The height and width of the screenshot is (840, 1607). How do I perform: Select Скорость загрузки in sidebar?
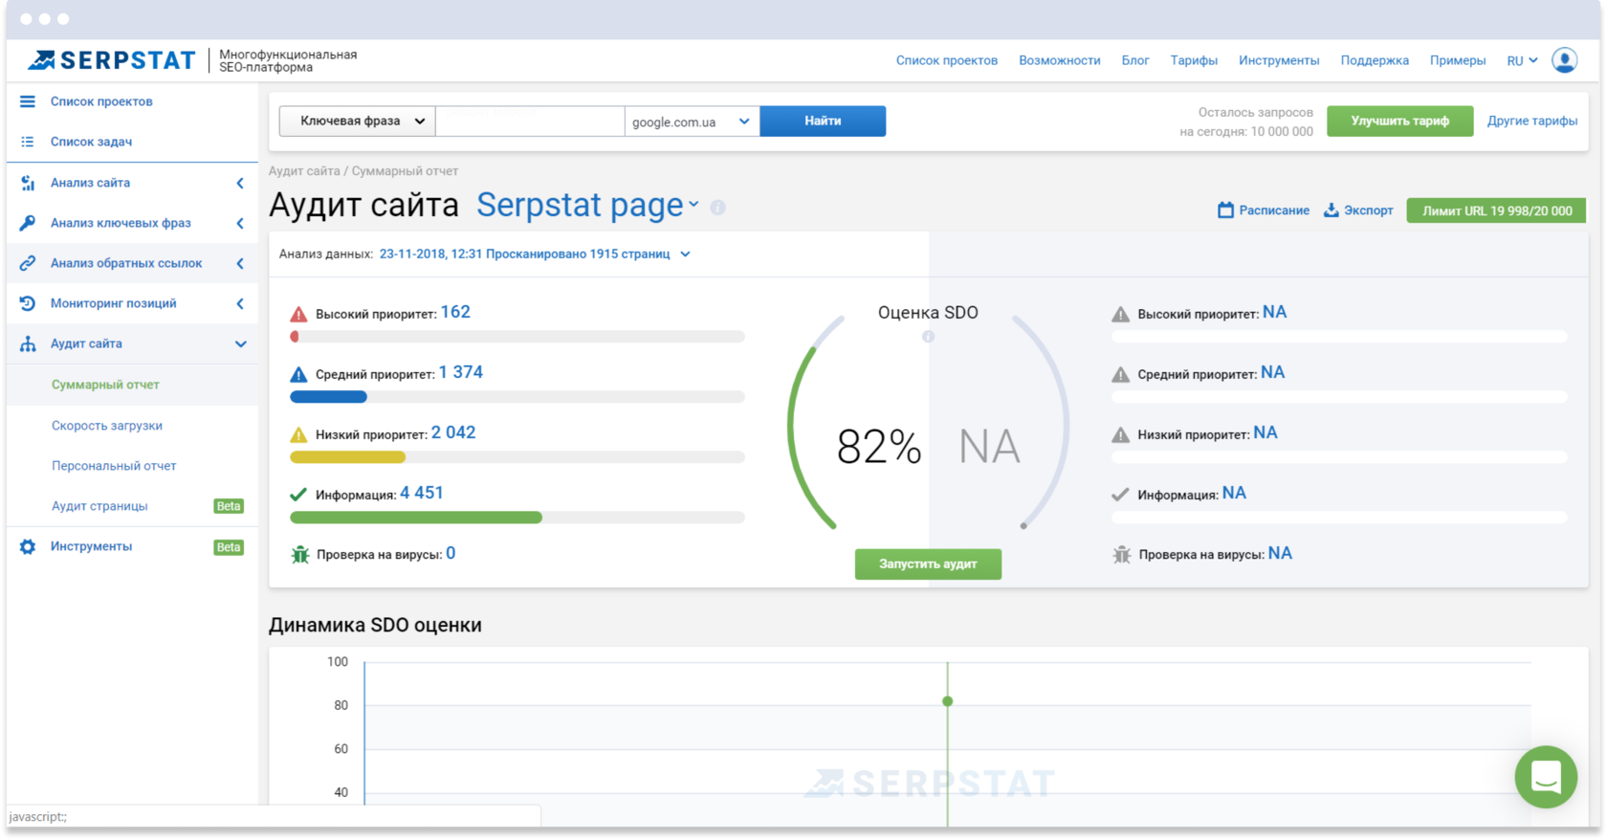107,426
